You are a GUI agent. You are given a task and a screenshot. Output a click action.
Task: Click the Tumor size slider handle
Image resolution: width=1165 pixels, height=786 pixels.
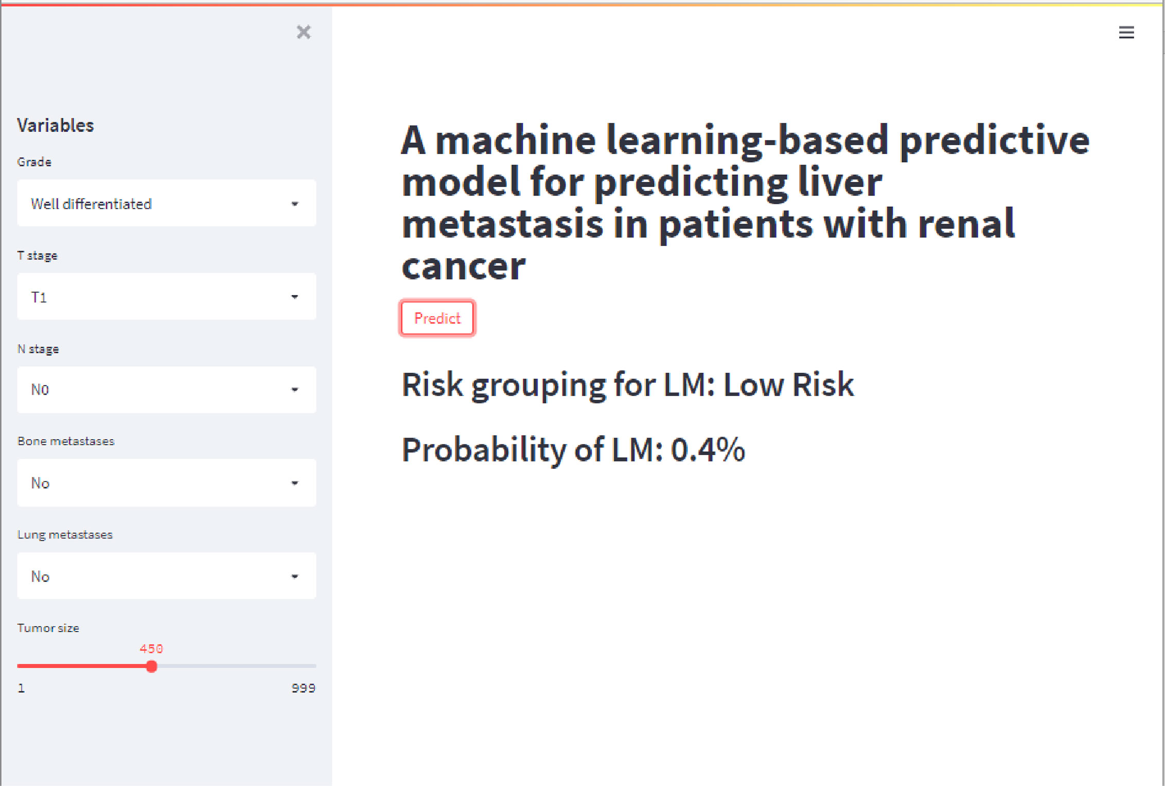click(151, 667)
